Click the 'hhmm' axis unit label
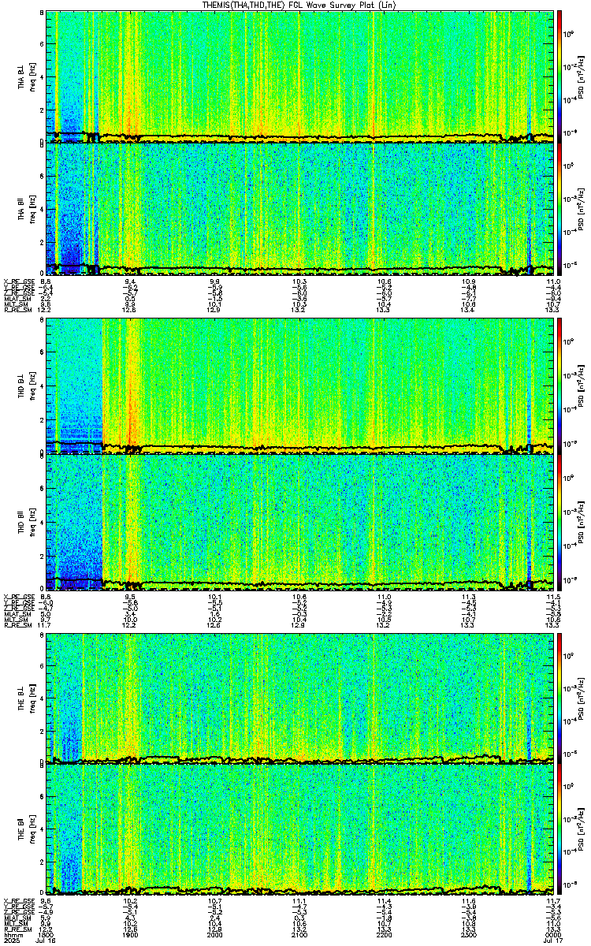 (x=12, y=934)
